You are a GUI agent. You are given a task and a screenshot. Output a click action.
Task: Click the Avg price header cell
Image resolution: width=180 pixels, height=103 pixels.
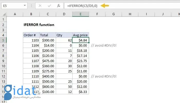81,35
